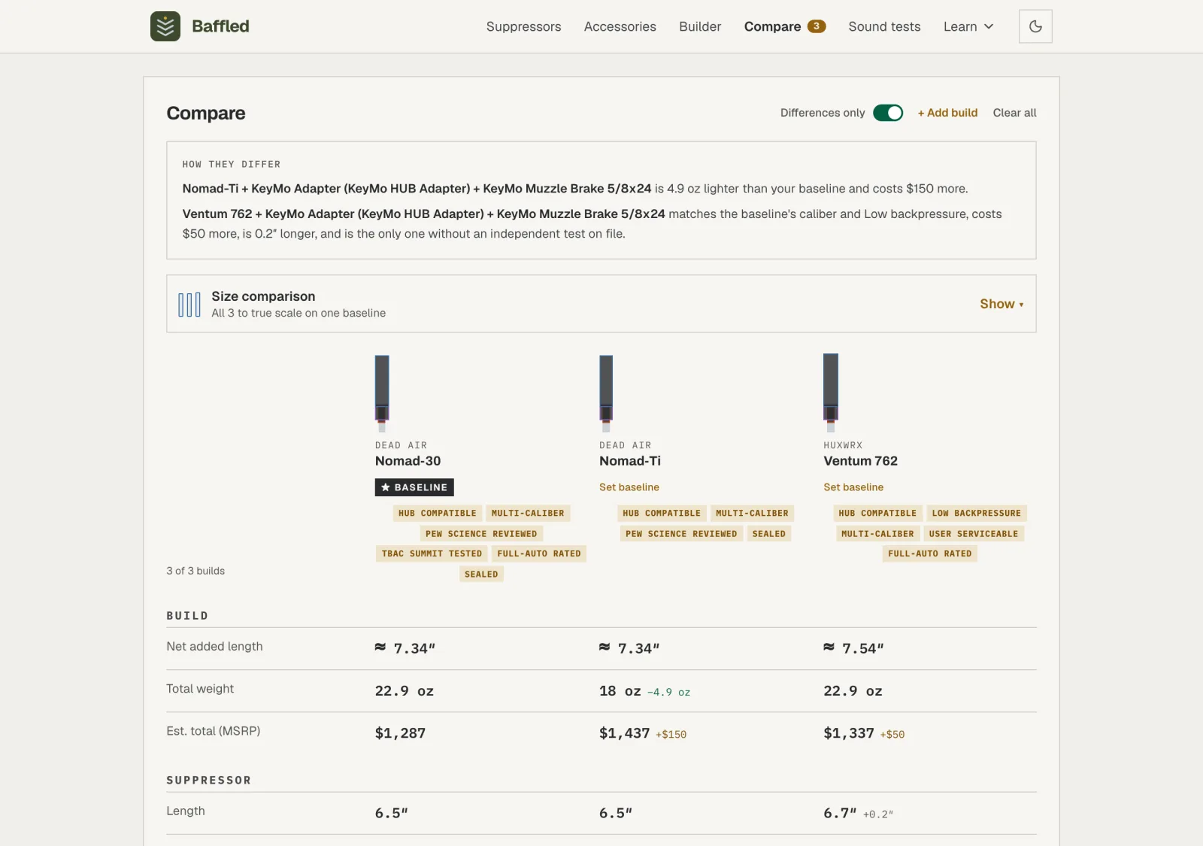Click the $1,287 baseline MSRP value
The image size is (1203, 846).
(x=400, y=733)
